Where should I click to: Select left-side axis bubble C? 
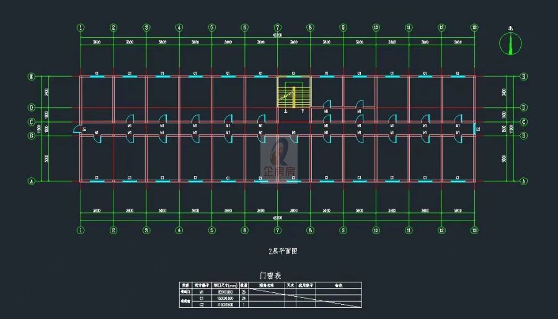point(32,122)
